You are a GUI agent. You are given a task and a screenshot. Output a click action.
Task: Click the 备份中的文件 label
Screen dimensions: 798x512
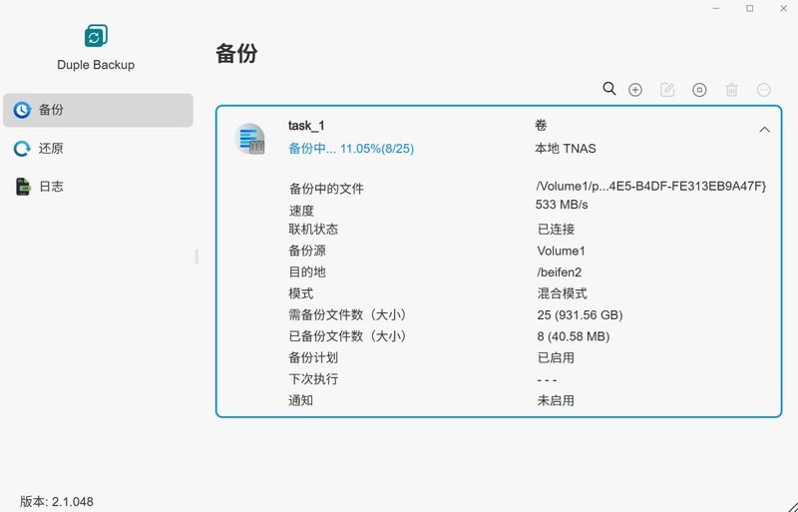pyautogui.click(x=326, y=189)
